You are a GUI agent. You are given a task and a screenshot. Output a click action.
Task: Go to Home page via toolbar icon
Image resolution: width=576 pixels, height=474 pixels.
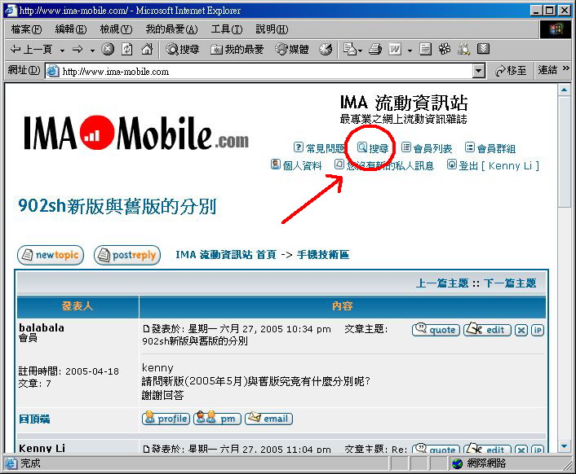click(147, 50)
